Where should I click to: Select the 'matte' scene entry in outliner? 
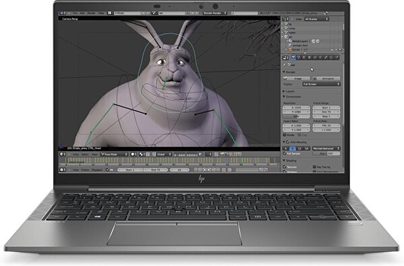292,33
